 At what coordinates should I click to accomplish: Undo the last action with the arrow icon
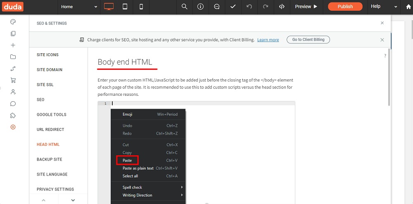point(249,7)
